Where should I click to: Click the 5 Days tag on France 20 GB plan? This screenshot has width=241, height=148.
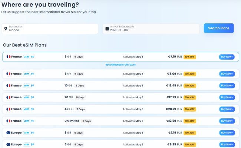80,98
